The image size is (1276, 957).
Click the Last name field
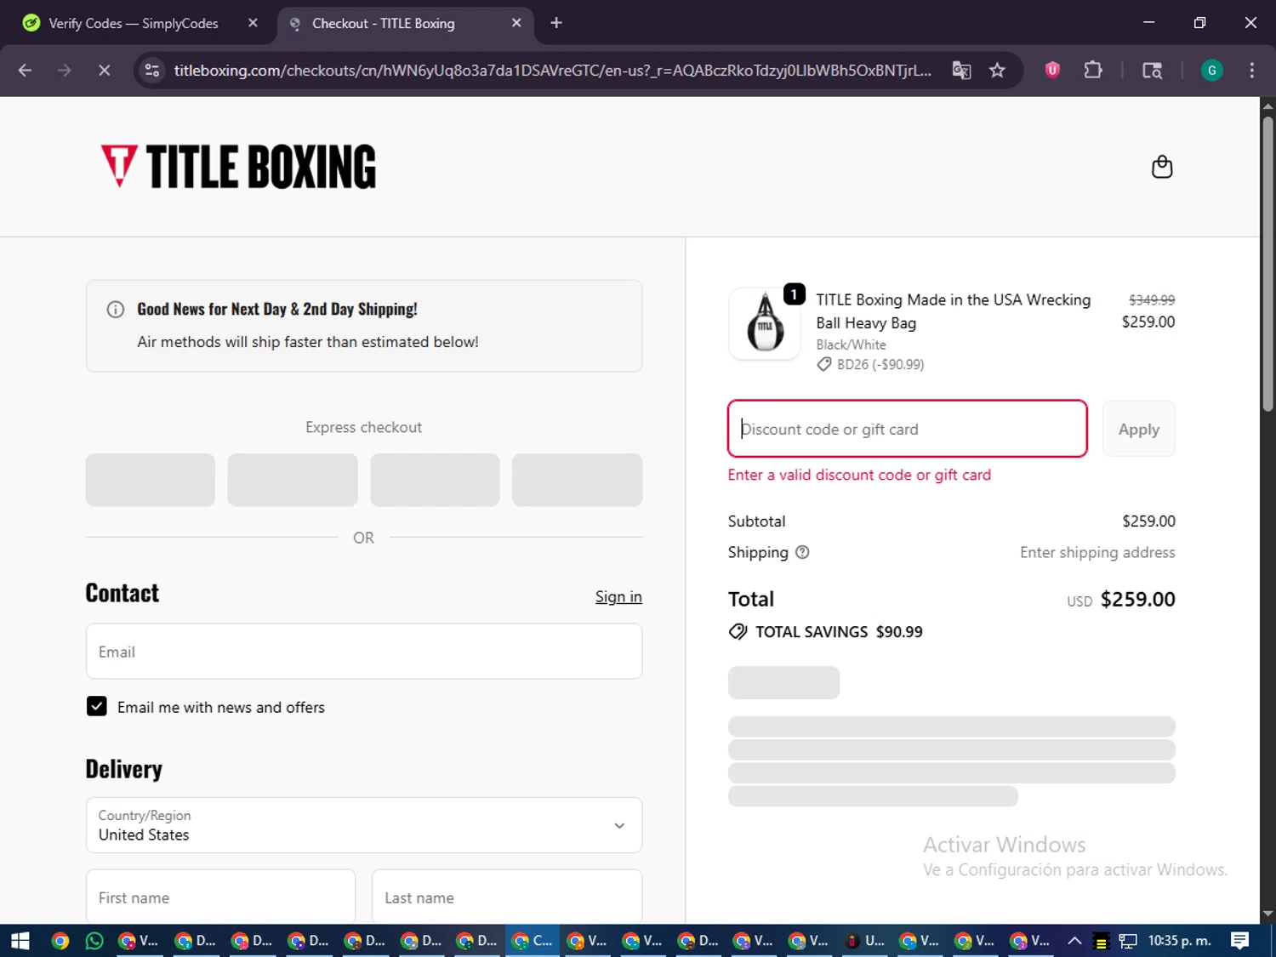pos(507,896)
